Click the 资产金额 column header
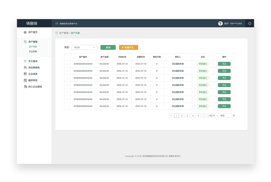271x182 pixels. pyautogui.click(x=104, y=57)
